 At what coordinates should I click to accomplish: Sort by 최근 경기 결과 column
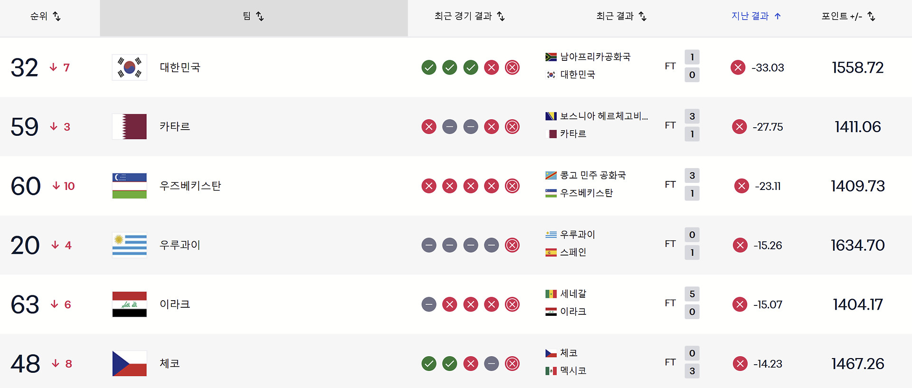point(469,16)
